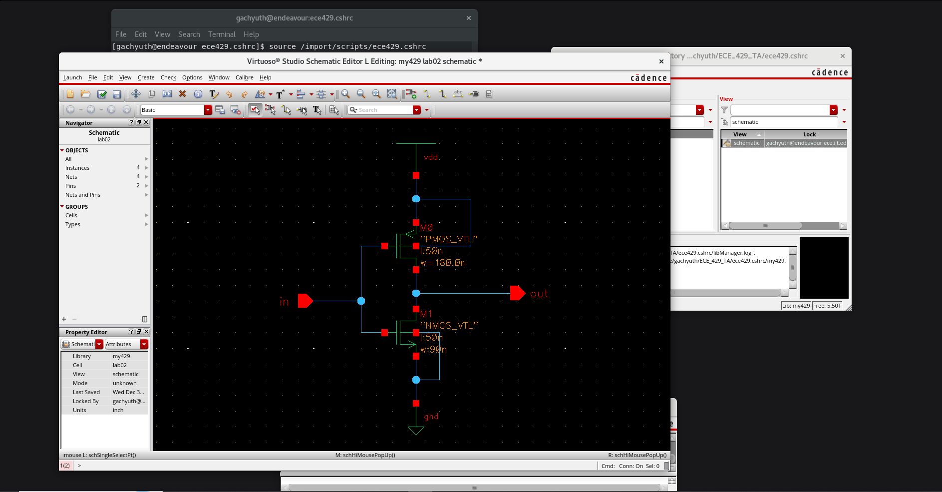Click the Zoom to Fit icon
942x492 pixels.
[x=376, y=94]
